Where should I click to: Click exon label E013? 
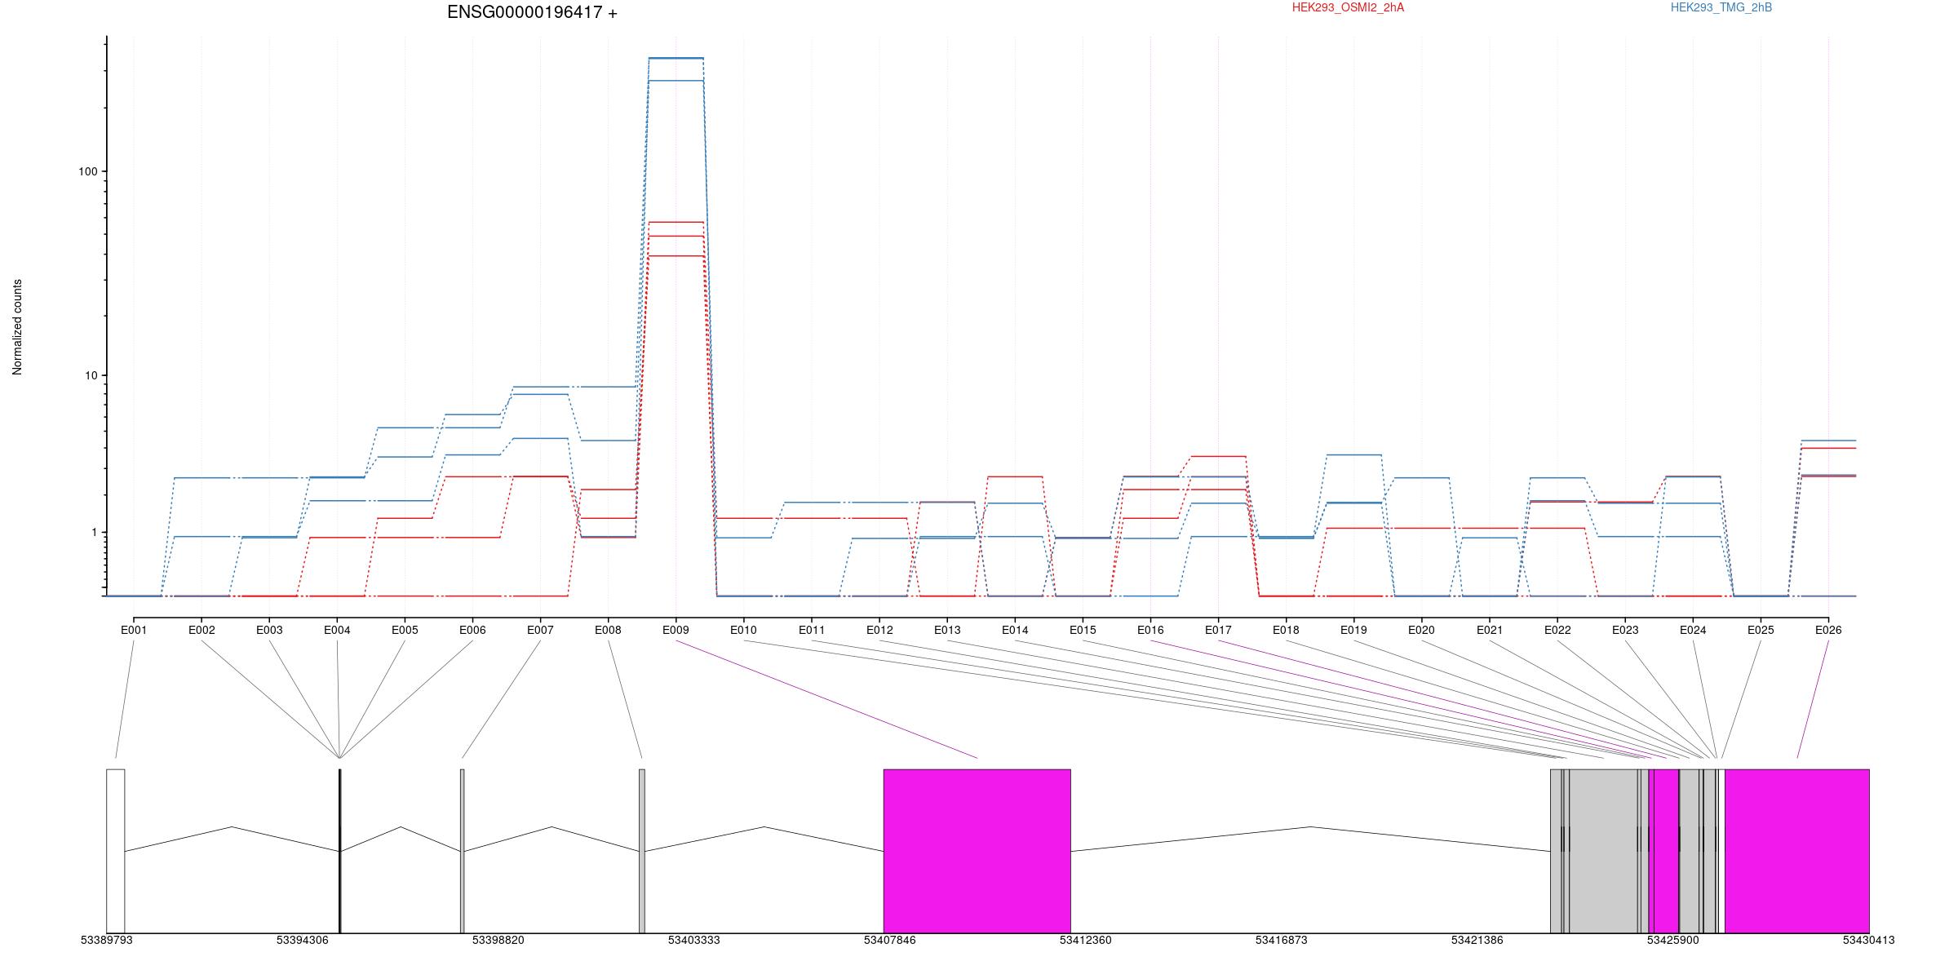[947, 630]
